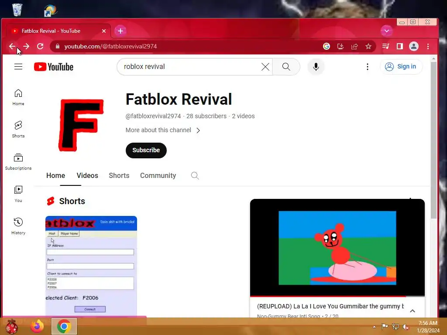Click the 28 subscribers text
The image size is (447, 335).
coord(206,116)
